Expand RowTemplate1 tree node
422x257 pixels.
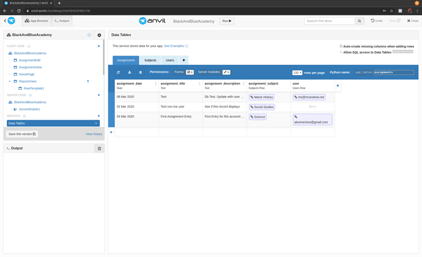[x=15, y=89]
